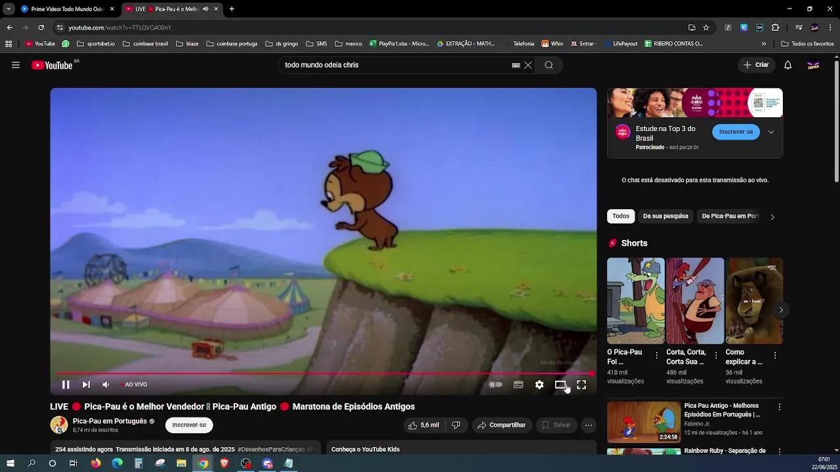The width and height of the screenshot is (840, 472).
Task: Click the AO VIVO live indicator
Action: tap(134, 385)
